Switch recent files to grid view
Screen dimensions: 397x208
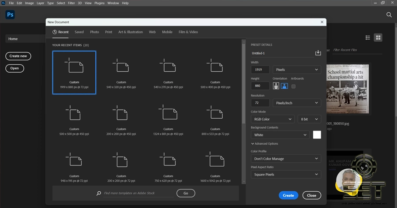378,38
